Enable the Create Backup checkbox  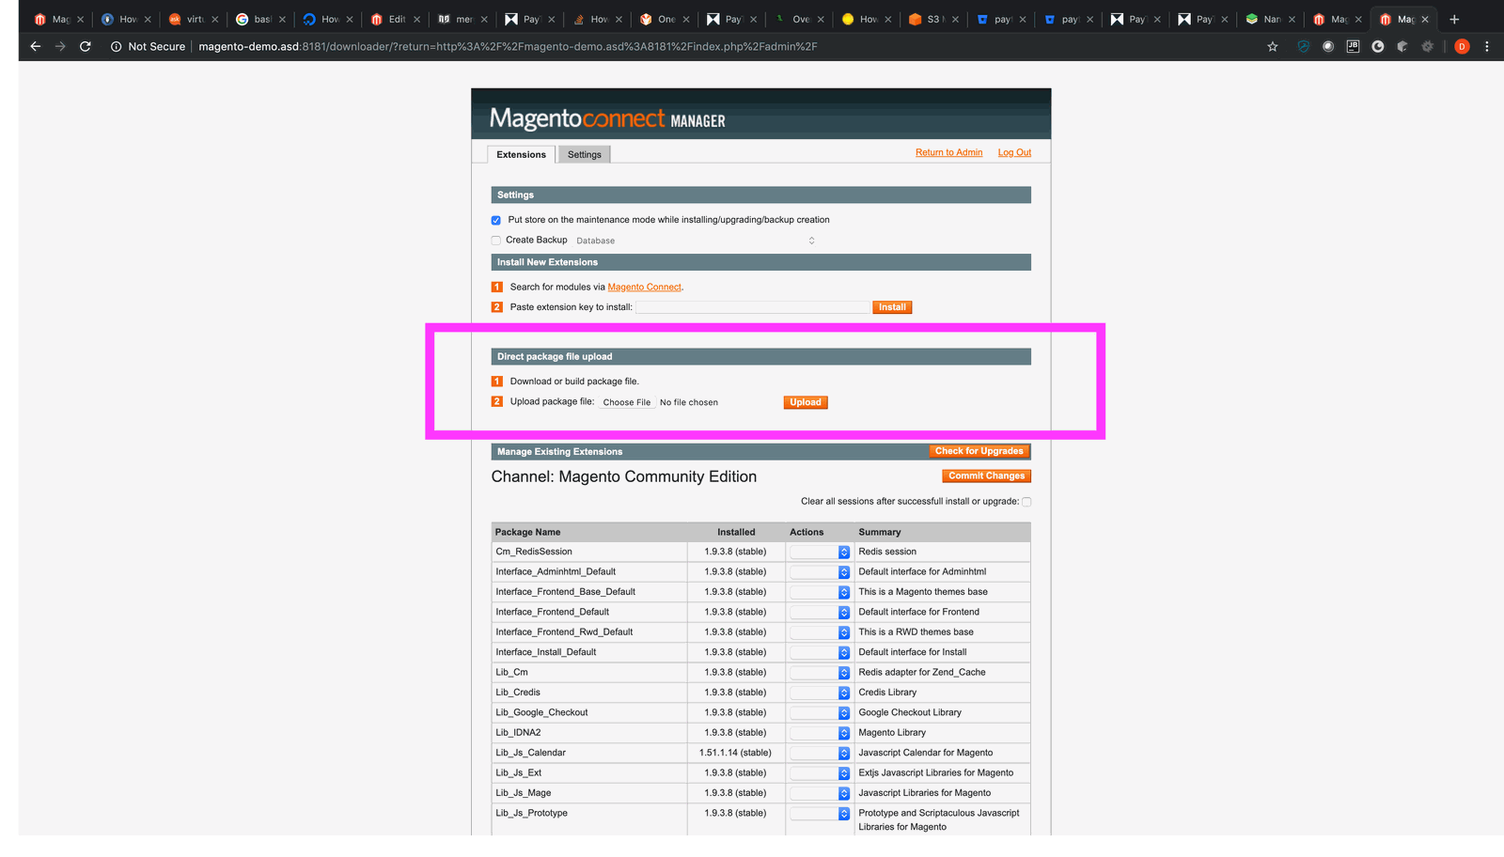tap(496, 241)
